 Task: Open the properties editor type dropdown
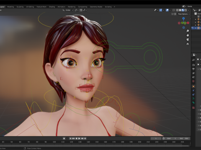195,55
